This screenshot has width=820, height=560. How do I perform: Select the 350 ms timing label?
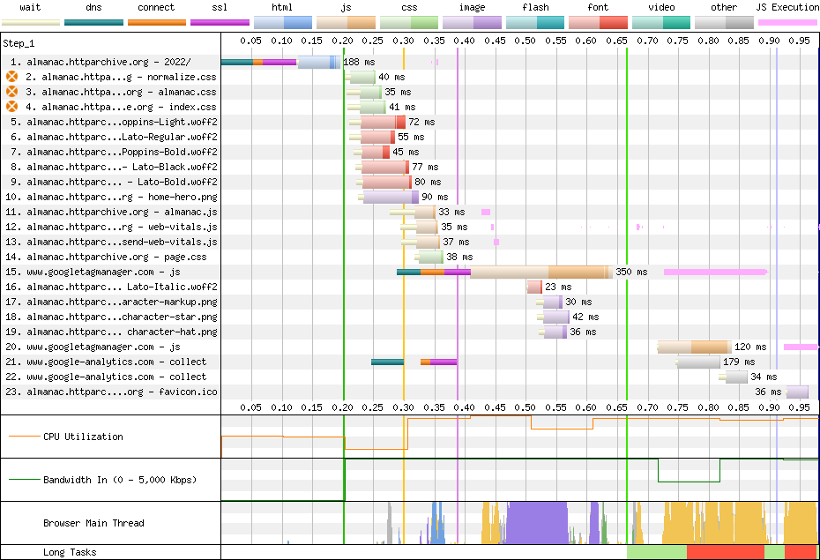pyautogui.click(x=631, y=272)
